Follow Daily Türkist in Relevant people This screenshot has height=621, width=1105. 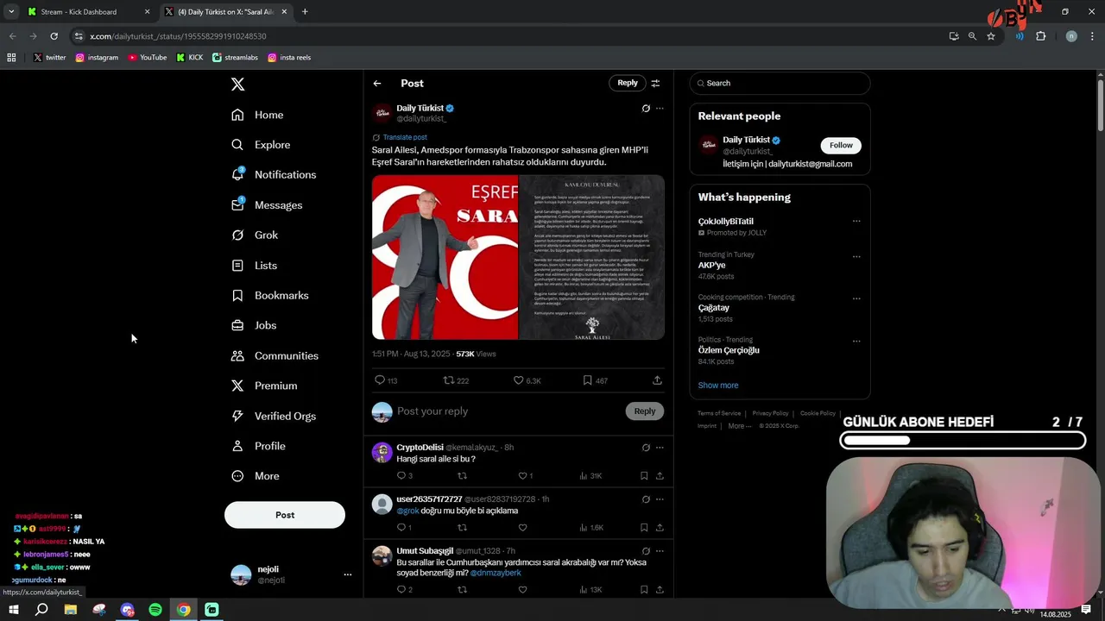pyautogui.click(x=841, y=145)
